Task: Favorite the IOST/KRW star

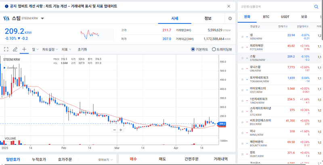Action: tap(243, 90)
